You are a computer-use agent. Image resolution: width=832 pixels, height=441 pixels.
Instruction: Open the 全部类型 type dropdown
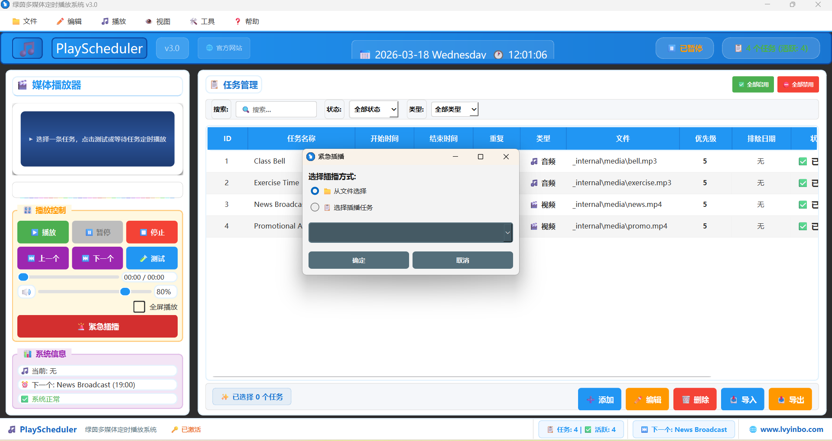click(x=454, y=109)
